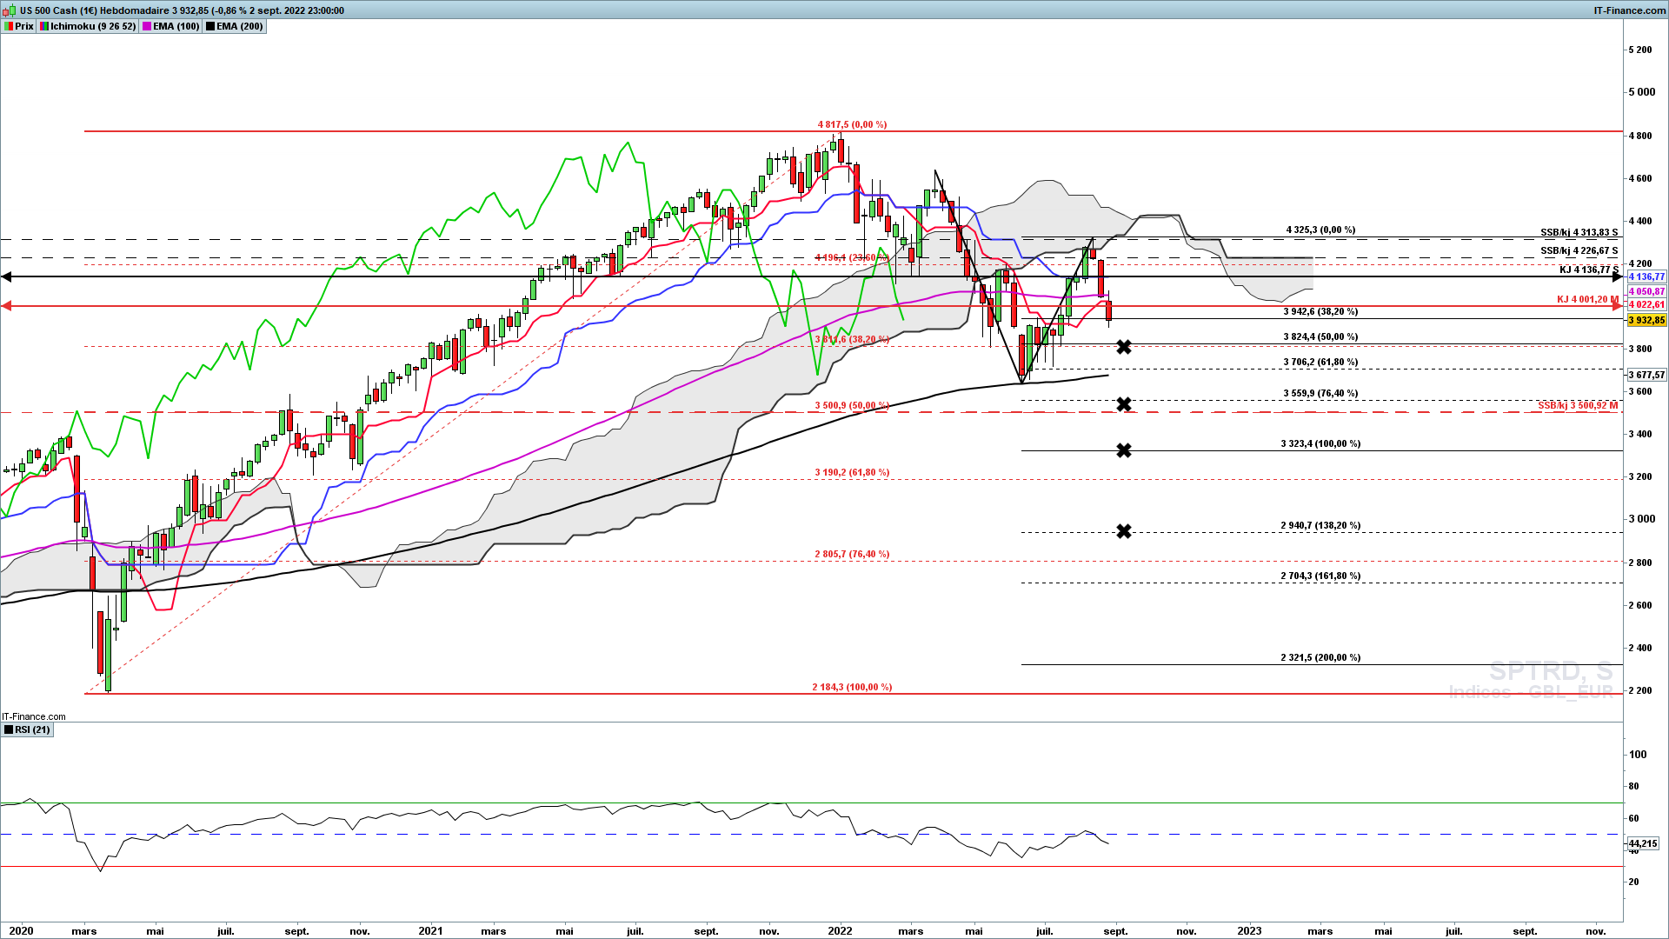1669x939 pixels.
Task: Click the 2022 label on the time axis
Action: 840,931
